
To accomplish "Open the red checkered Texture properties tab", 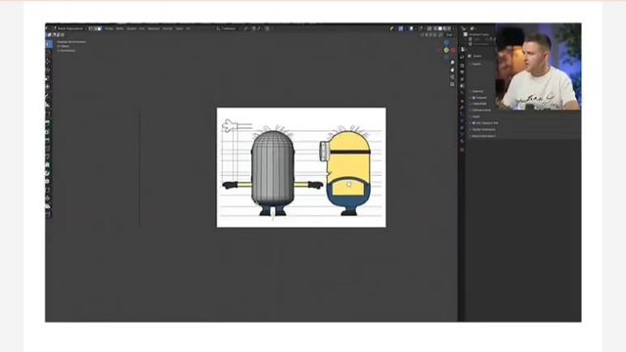I will [x=462, y=150].
